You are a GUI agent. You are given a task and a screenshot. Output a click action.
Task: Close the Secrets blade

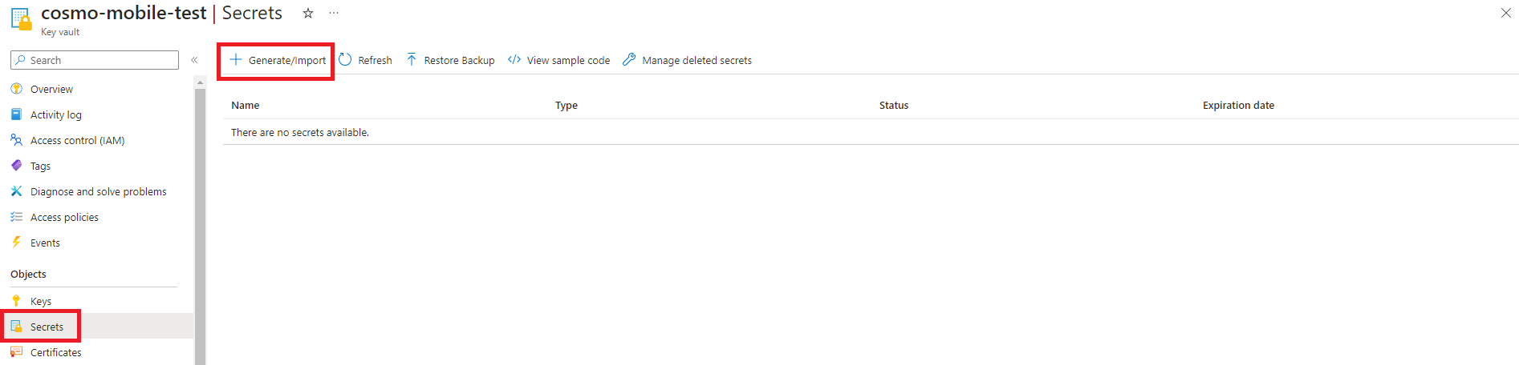click(1505, 13)
